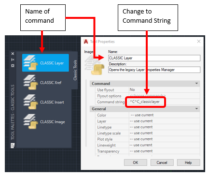Click the CLASSIC Insert label text

click(52, 102)
